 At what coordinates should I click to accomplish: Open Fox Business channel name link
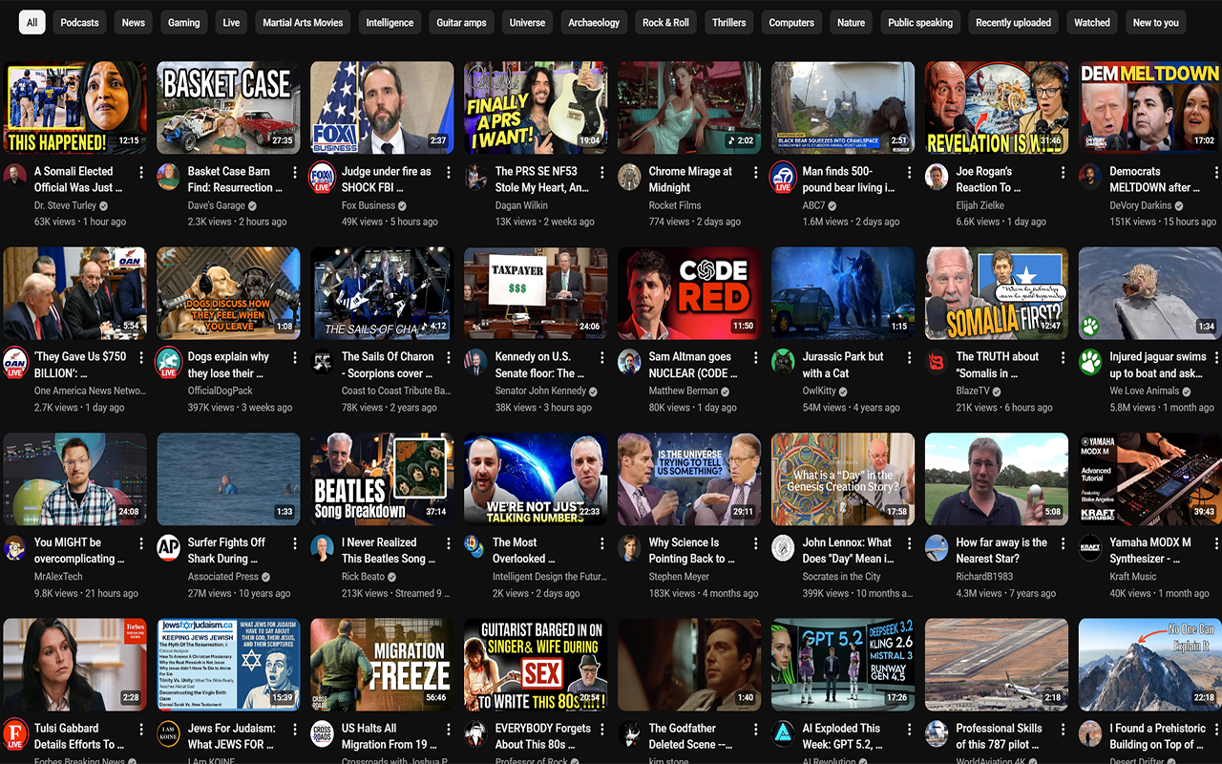tap(369, 205)
